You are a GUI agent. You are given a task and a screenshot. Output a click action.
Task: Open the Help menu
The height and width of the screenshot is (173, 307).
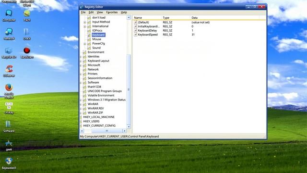(124, 12)
